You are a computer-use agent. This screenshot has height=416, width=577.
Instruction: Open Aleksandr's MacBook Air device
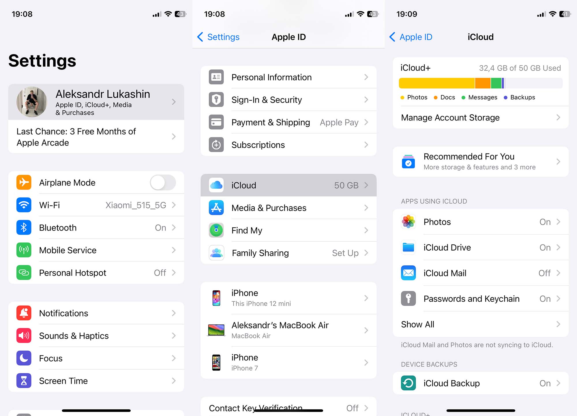coord(288,330)
